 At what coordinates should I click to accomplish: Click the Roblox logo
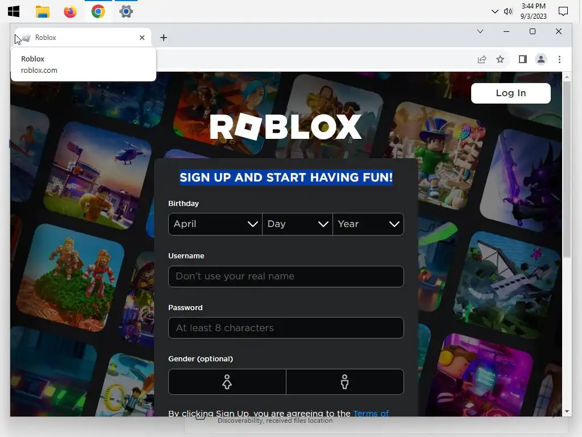tap(286, 127)
